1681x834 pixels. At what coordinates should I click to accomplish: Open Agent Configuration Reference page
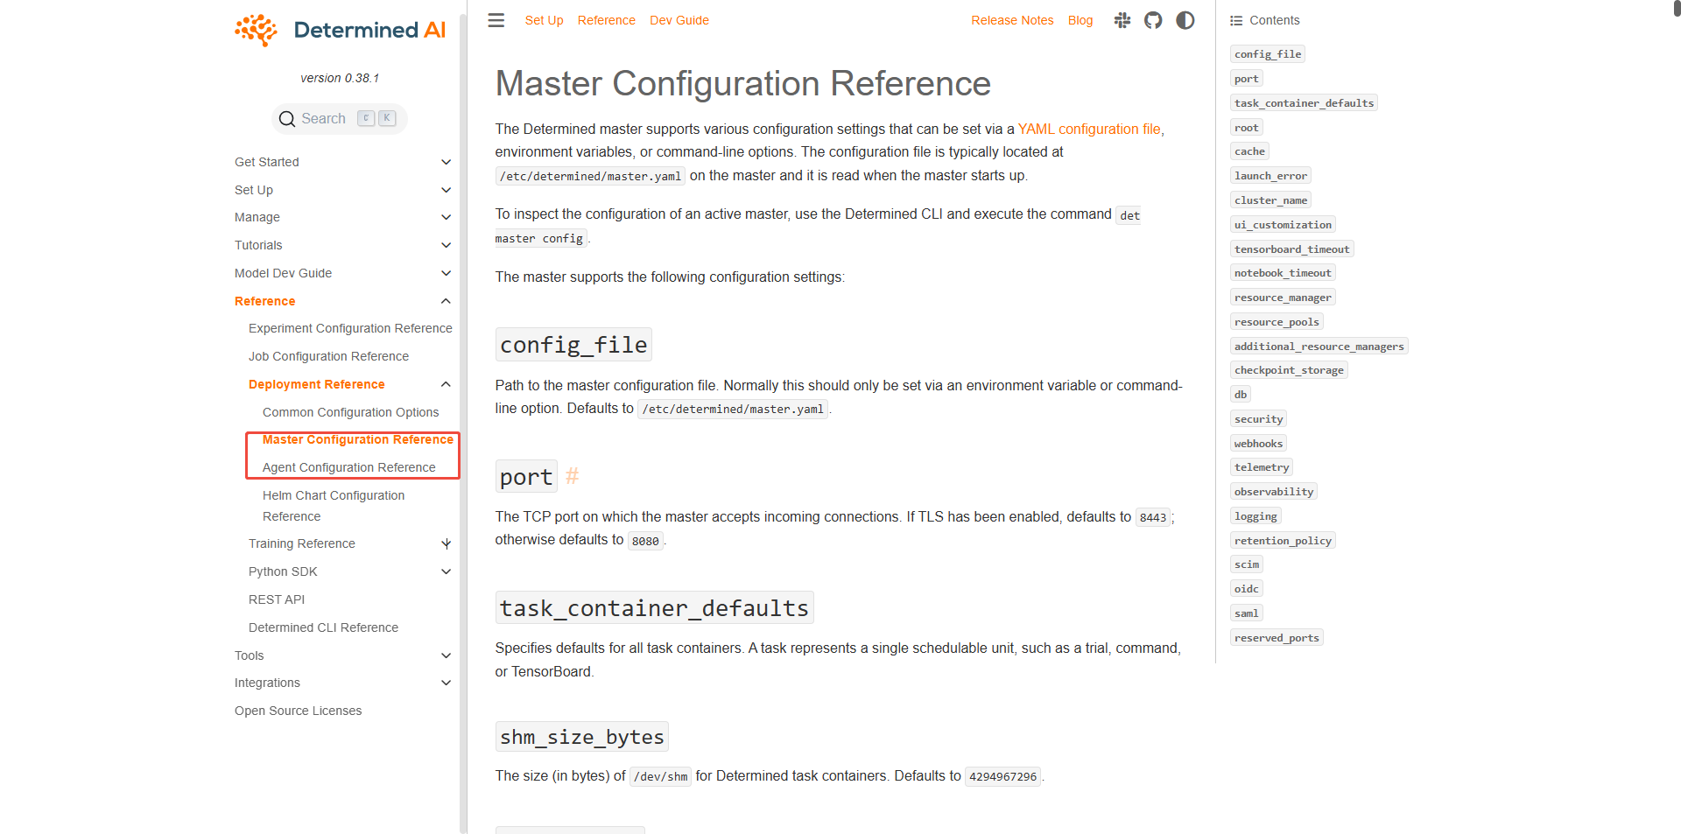(x=348, y=467)
